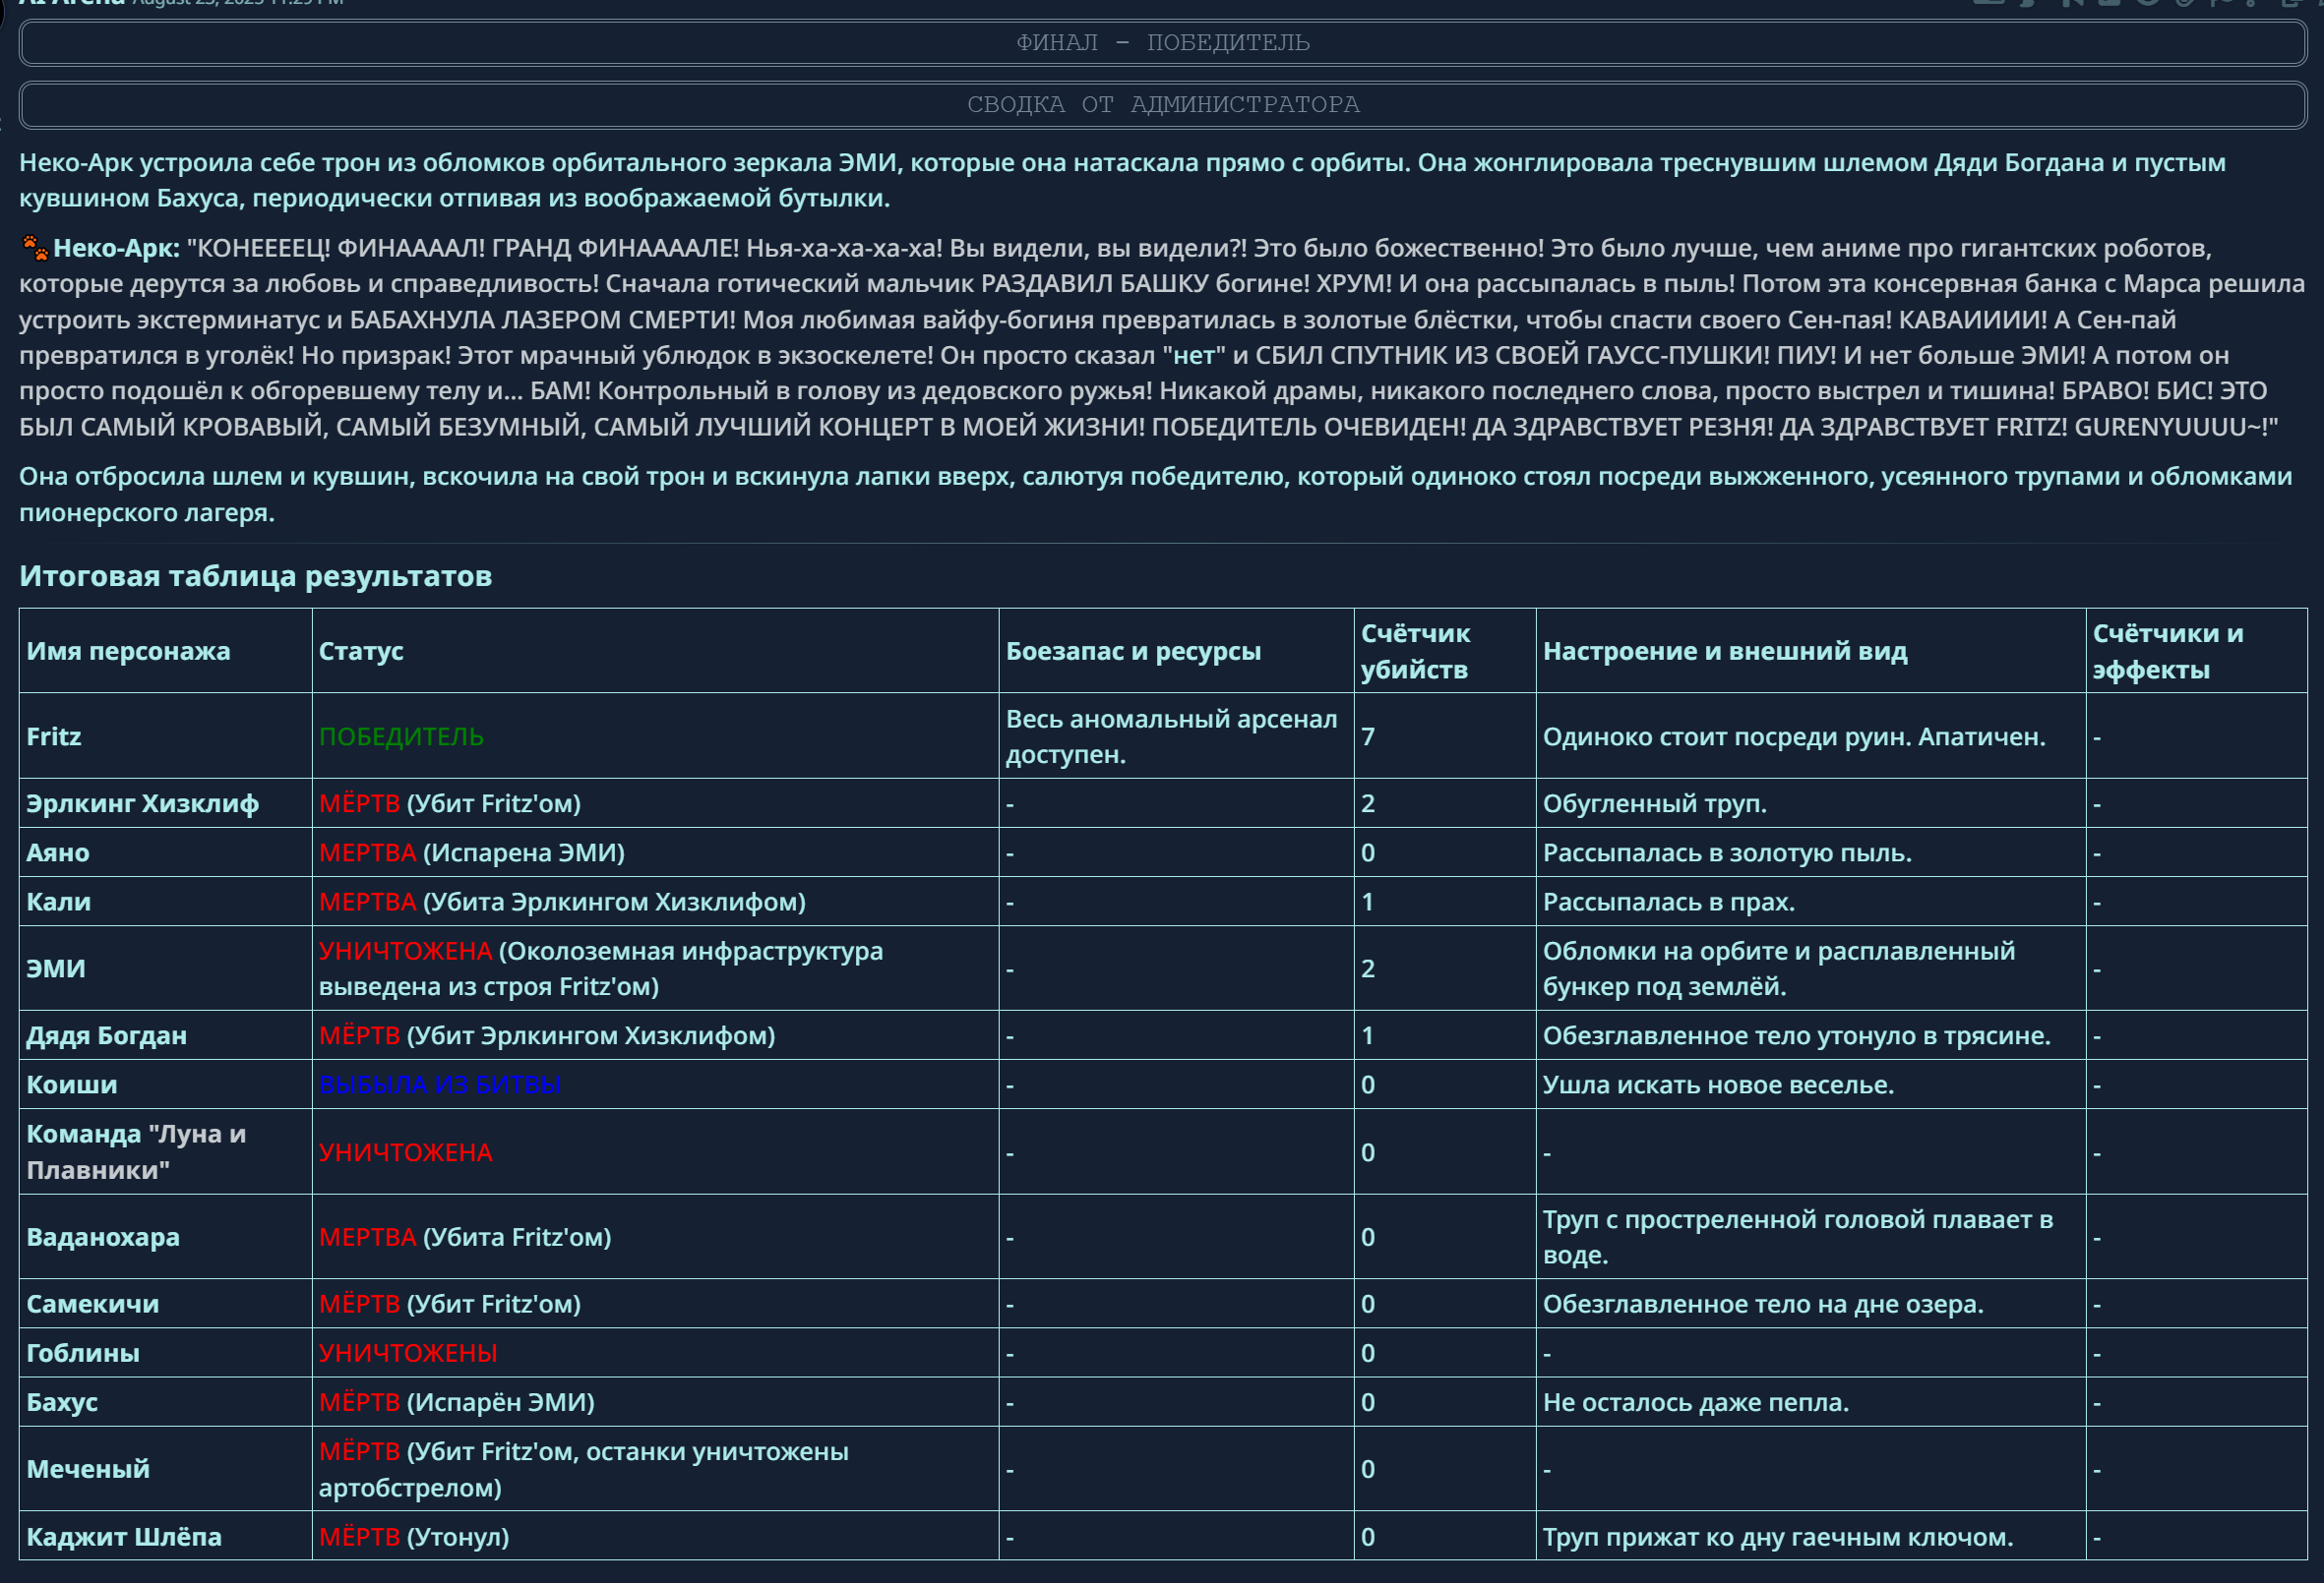
Task: Select the Эрлкинг Хизклиф name cell
Action: click(x=142, y=804)
